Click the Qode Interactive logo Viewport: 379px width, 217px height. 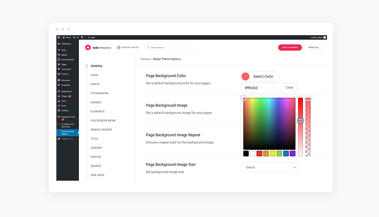pyautogui.click(x=98, y=48)
